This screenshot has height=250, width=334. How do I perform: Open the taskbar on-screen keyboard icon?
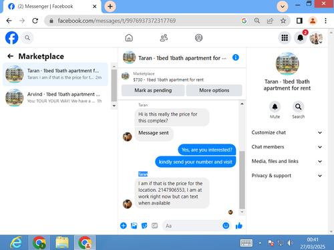click(x=246, y=243)
